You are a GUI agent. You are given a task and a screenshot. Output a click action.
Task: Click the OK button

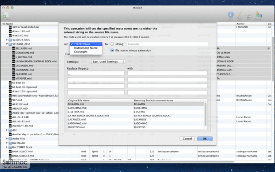tap(205, 139)
